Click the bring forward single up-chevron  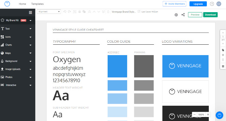tap(94, 12)
